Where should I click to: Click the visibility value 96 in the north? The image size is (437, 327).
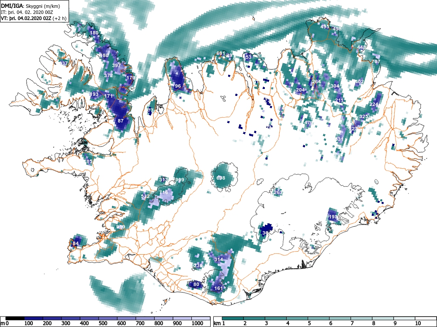pyautogui.click(x=178, y=86)
